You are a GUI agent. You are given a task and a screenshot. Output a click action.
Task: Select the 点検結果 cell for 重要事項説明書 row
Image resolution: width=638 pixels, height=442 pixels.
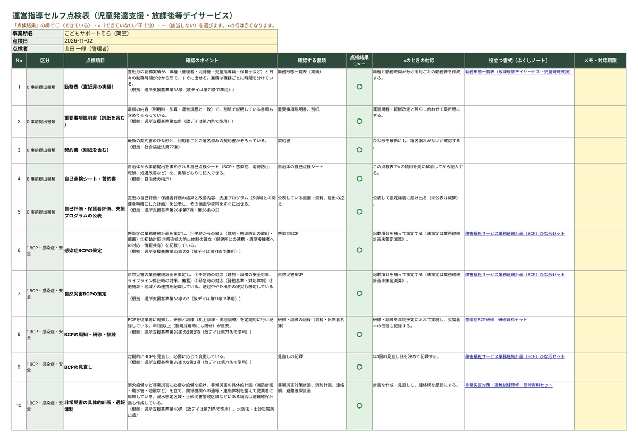coord(359,121)
